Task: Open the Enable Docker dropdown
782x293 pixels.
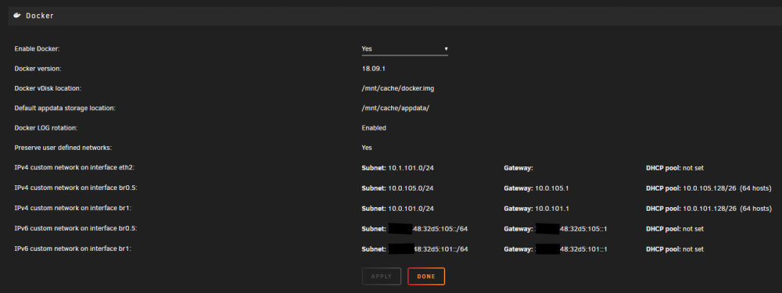Action: pyautogui.click(x=404, y=48)
